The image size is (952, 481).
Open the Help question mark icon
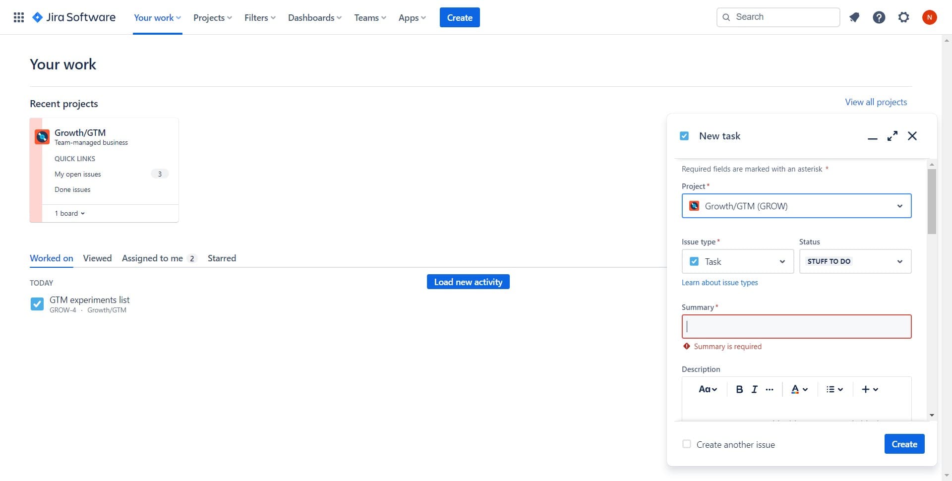pos(879,17)
